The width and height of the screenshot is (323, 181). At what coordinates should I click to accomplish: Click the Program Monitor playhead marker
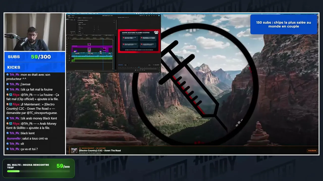(x=139, y=67)
